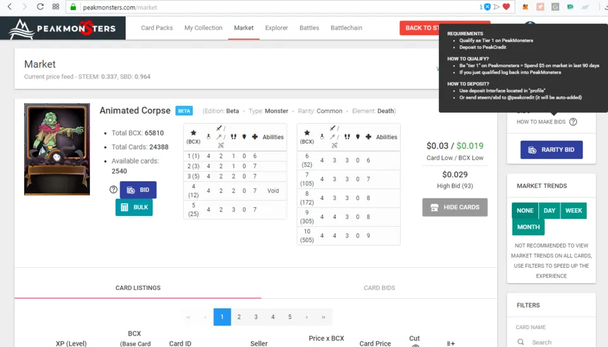The image size is (608, 347).
Task: Go to listings page 4
Action: coord(273,317)
